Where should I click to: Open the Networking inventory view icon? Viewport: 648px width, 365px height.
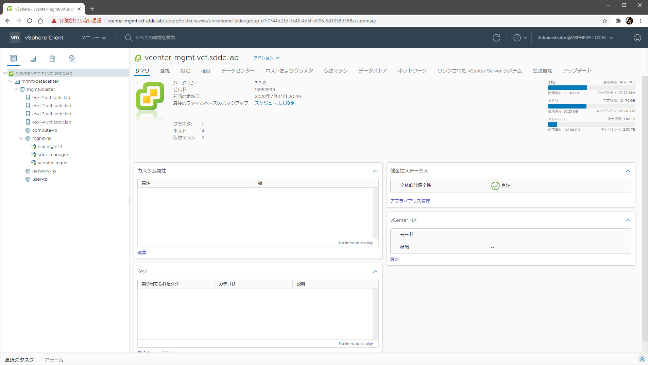tap(71, 59)
